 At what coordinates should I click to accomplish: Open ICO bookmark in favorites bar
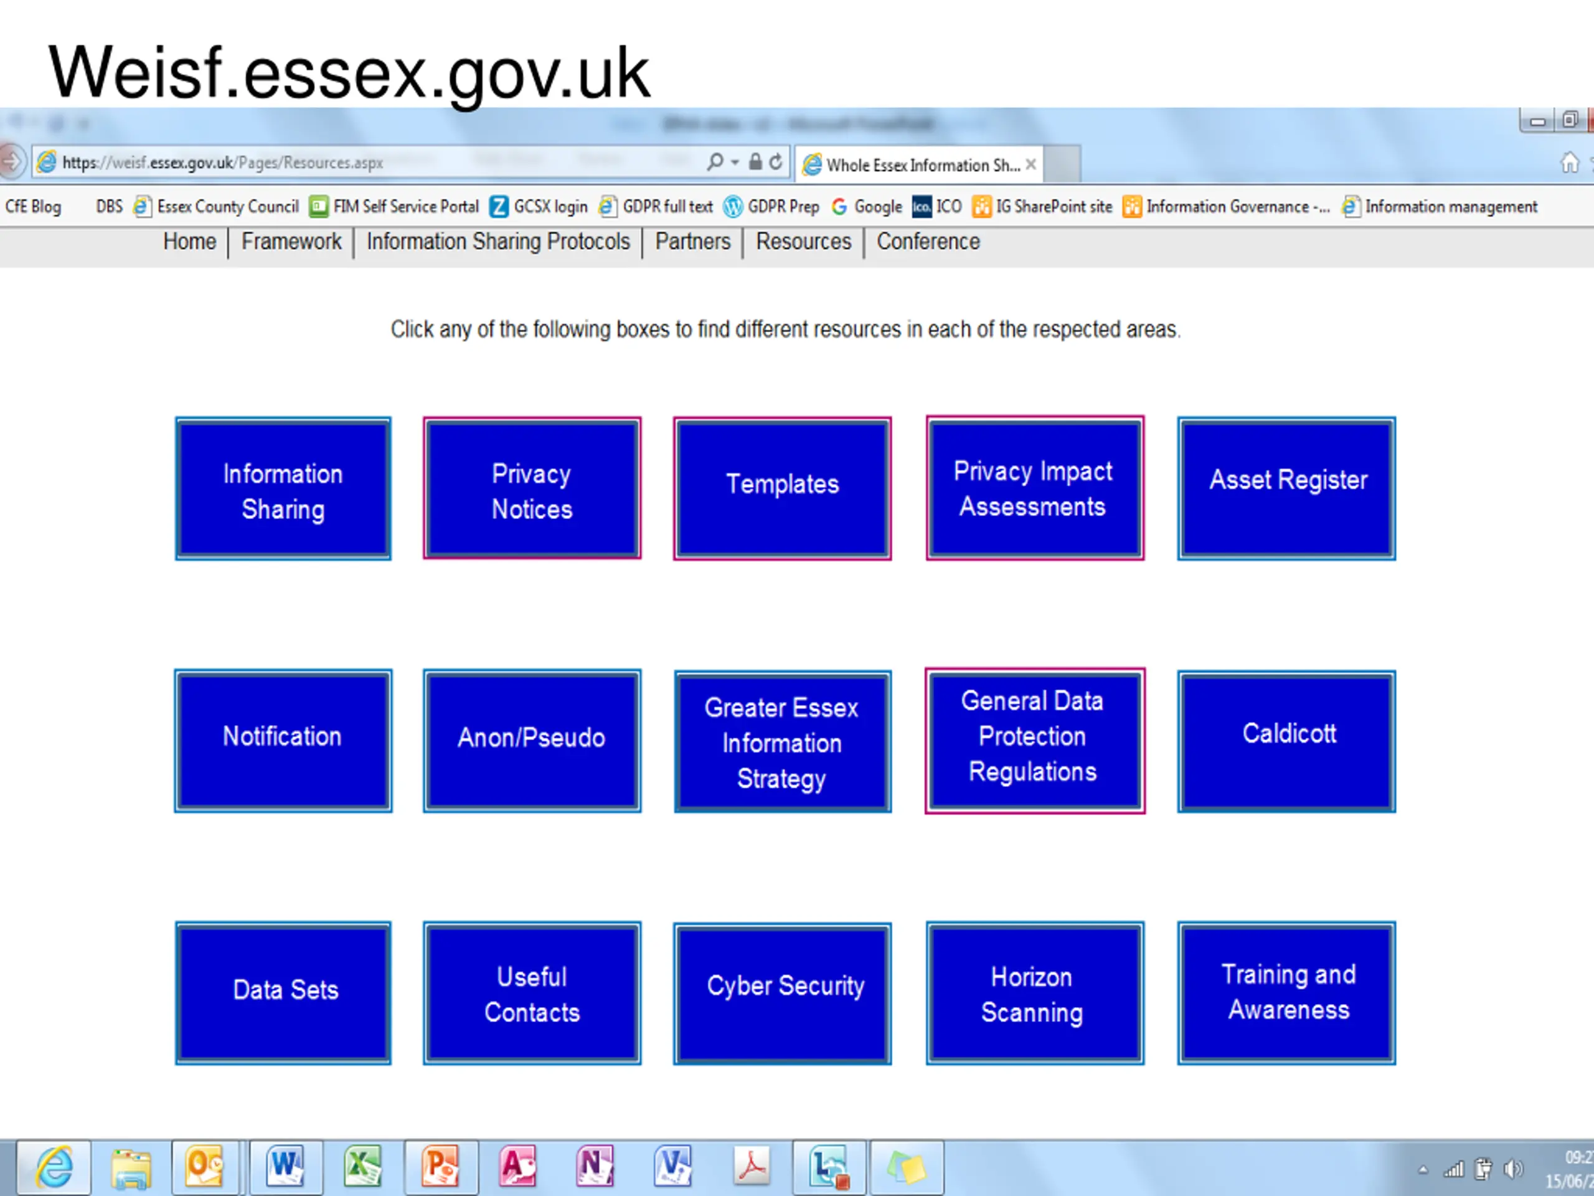(x=937, y=207)
